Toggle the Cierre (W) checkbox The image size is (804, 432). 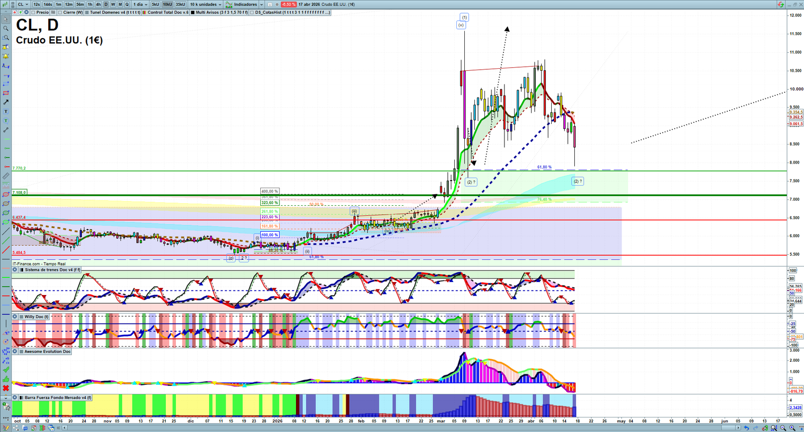(60, 13)
